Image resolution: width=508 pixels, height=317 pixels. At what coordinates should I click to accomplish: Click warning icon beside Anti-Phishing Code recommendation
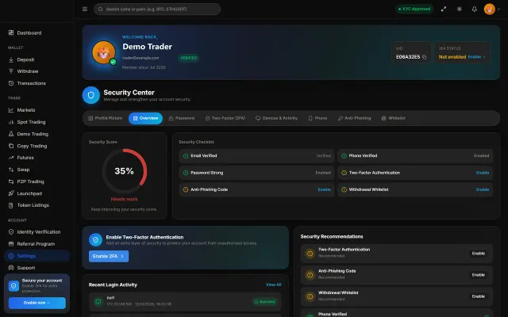[x=310, y=275]
